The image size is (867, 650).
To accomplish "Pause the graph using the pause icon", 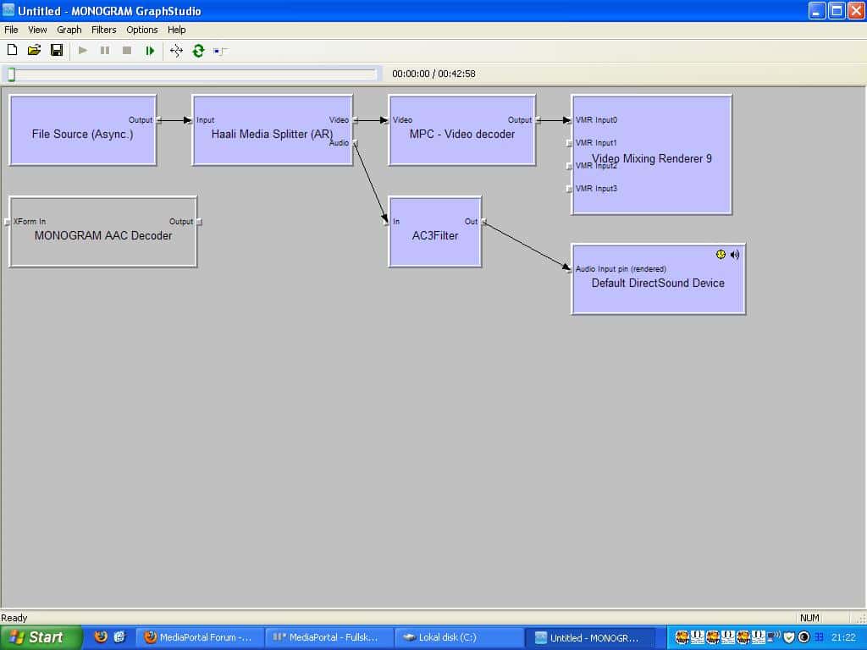I will click(104, 50).
